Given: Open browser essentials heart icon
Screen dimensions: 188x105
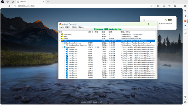Looking at the screenshot, I should click(x=175, y=6).
